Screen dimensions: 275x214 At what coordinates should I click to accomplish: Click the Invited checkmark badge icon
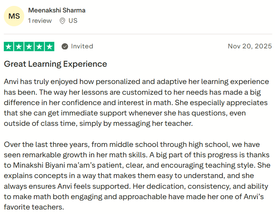[65, 46]
